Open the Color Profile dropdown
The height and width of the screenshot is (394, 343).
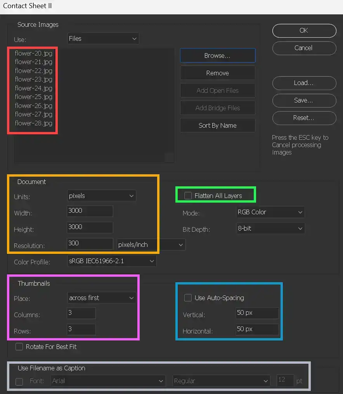click(x=111, y=261)
